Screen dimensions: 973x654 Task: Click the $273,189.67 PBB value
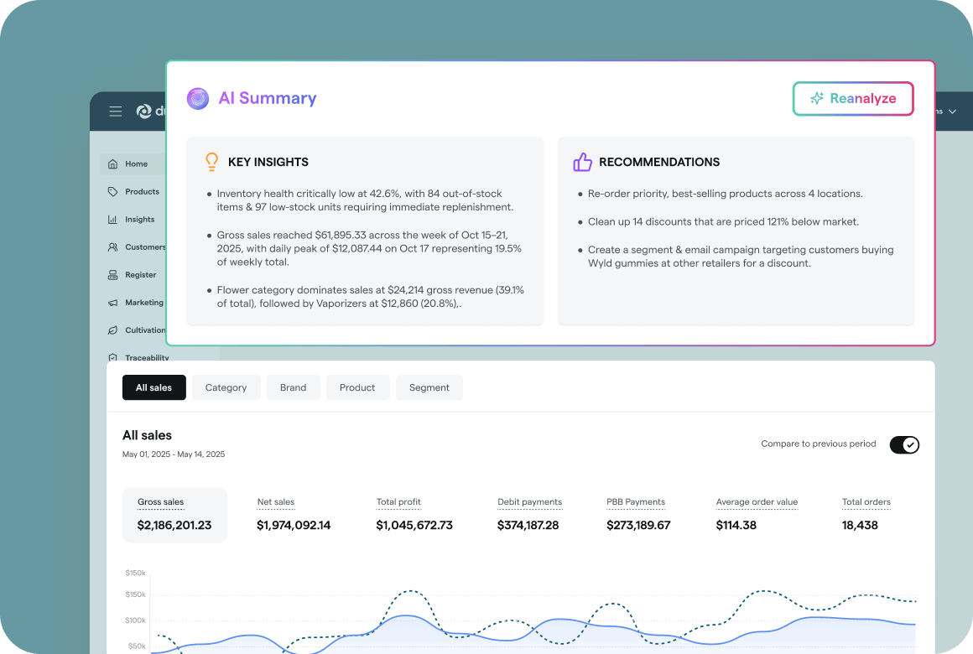[x=638, y=526]
